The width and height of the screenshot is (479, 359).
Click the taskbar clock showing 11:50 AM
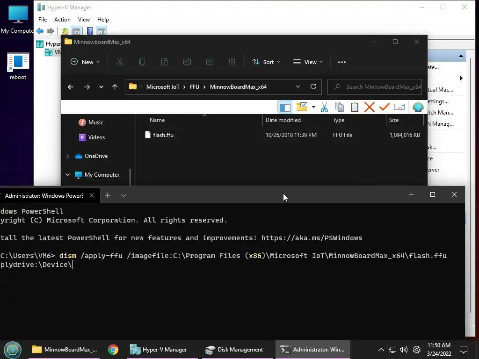pos(439,350)
